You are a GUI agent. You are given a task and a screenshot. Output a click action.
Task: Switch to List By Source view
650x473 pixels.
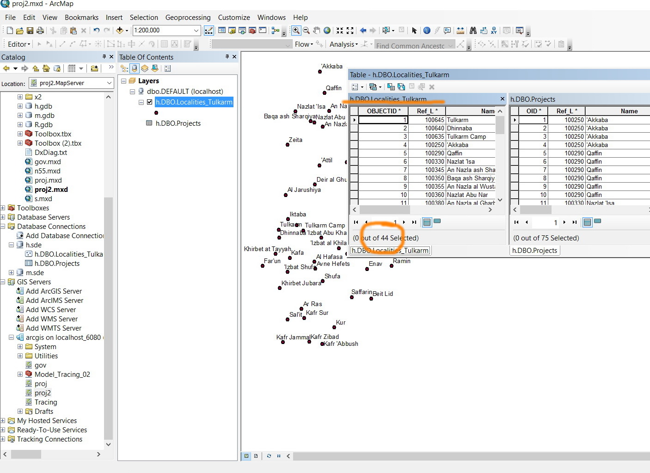pyautogui.click(x=135, y=68)
